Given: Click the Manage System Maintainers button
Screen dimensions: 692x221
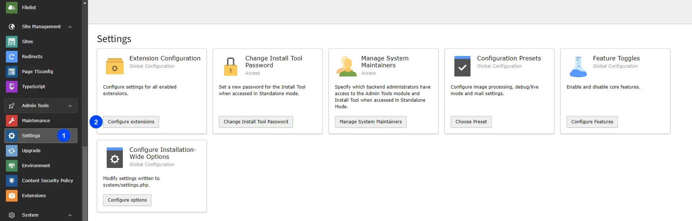Looking at the screenshot, I should 371,122.
